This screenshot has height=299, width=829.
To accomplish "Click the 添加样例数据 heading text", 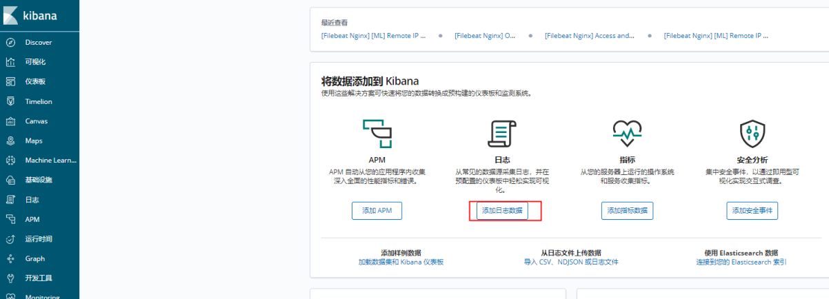I will click(401, 253).
